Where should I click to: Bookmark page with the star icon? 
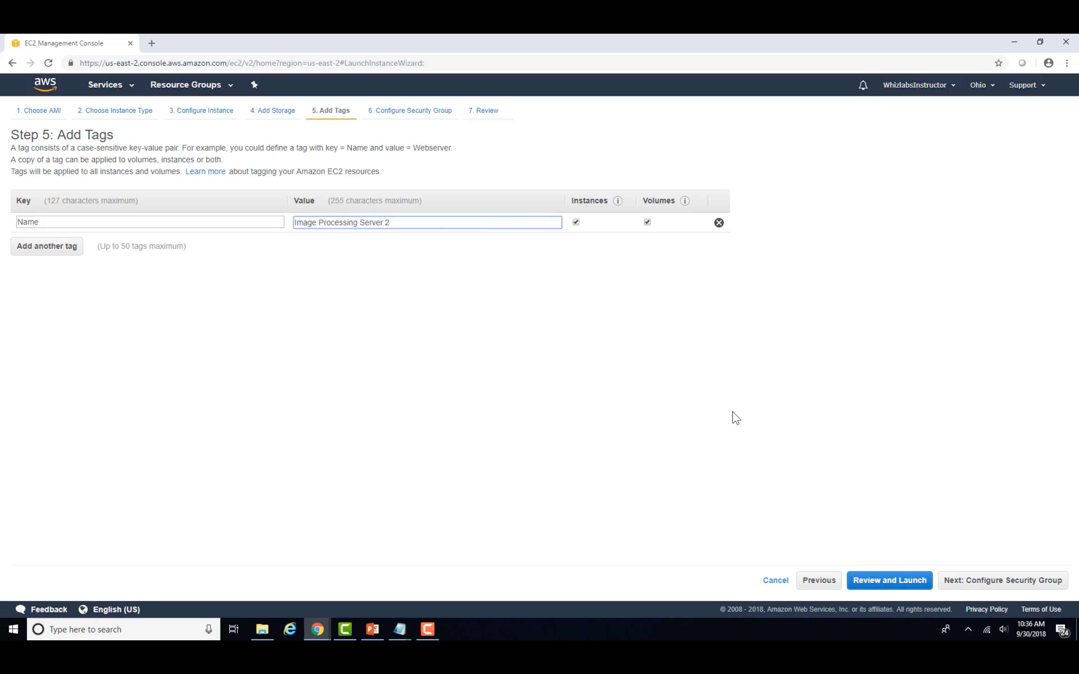point(998,63)
